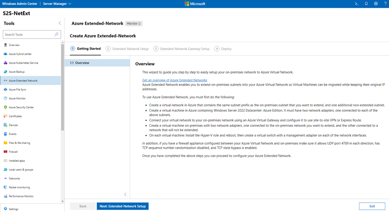Switch to Extended-Network Setup step

[127, 49]
